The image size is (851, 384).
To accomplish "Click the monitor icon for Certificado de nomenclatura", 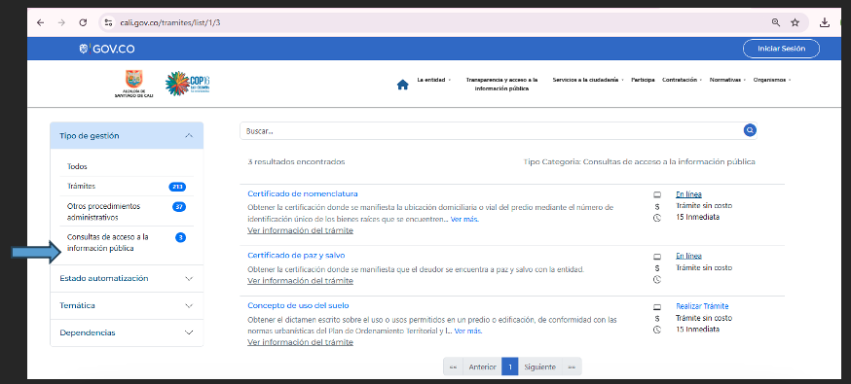I will pos(657,194).
